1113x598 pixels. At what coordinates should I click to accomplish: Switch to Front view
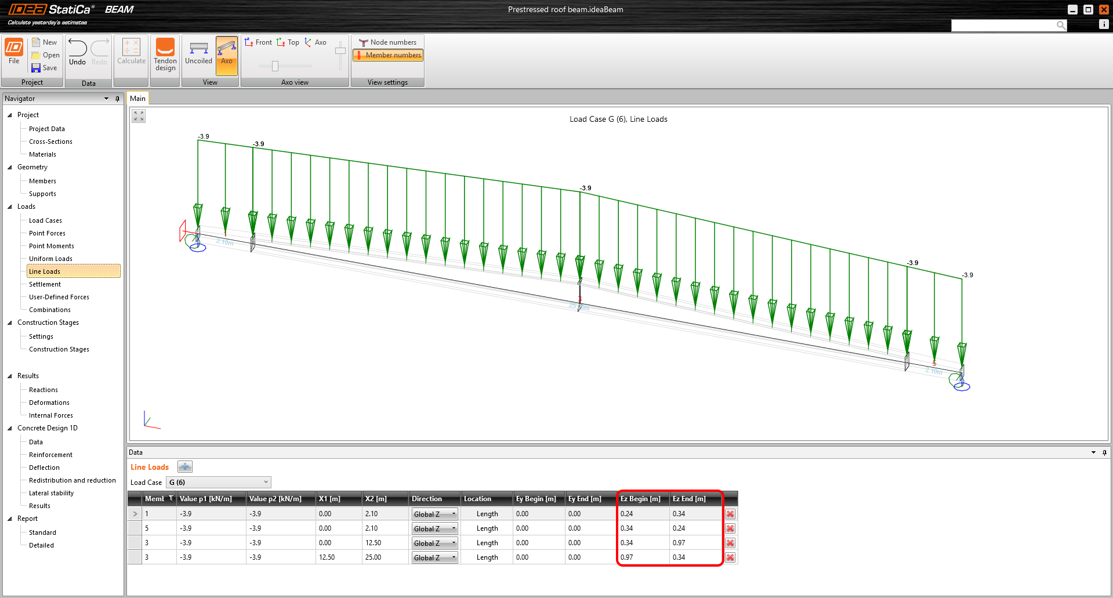click(258, 42)
